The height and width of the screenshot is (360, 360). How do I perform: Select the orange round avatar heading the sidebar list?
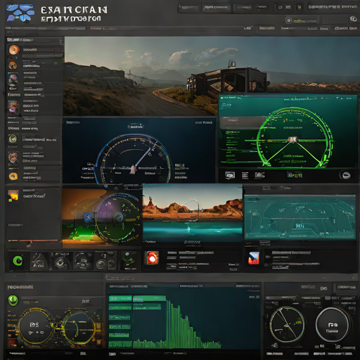click(13, 50)
